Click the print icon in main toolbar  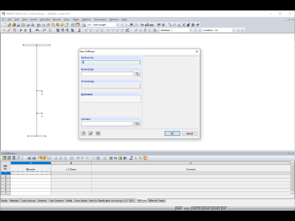(28, 25)
